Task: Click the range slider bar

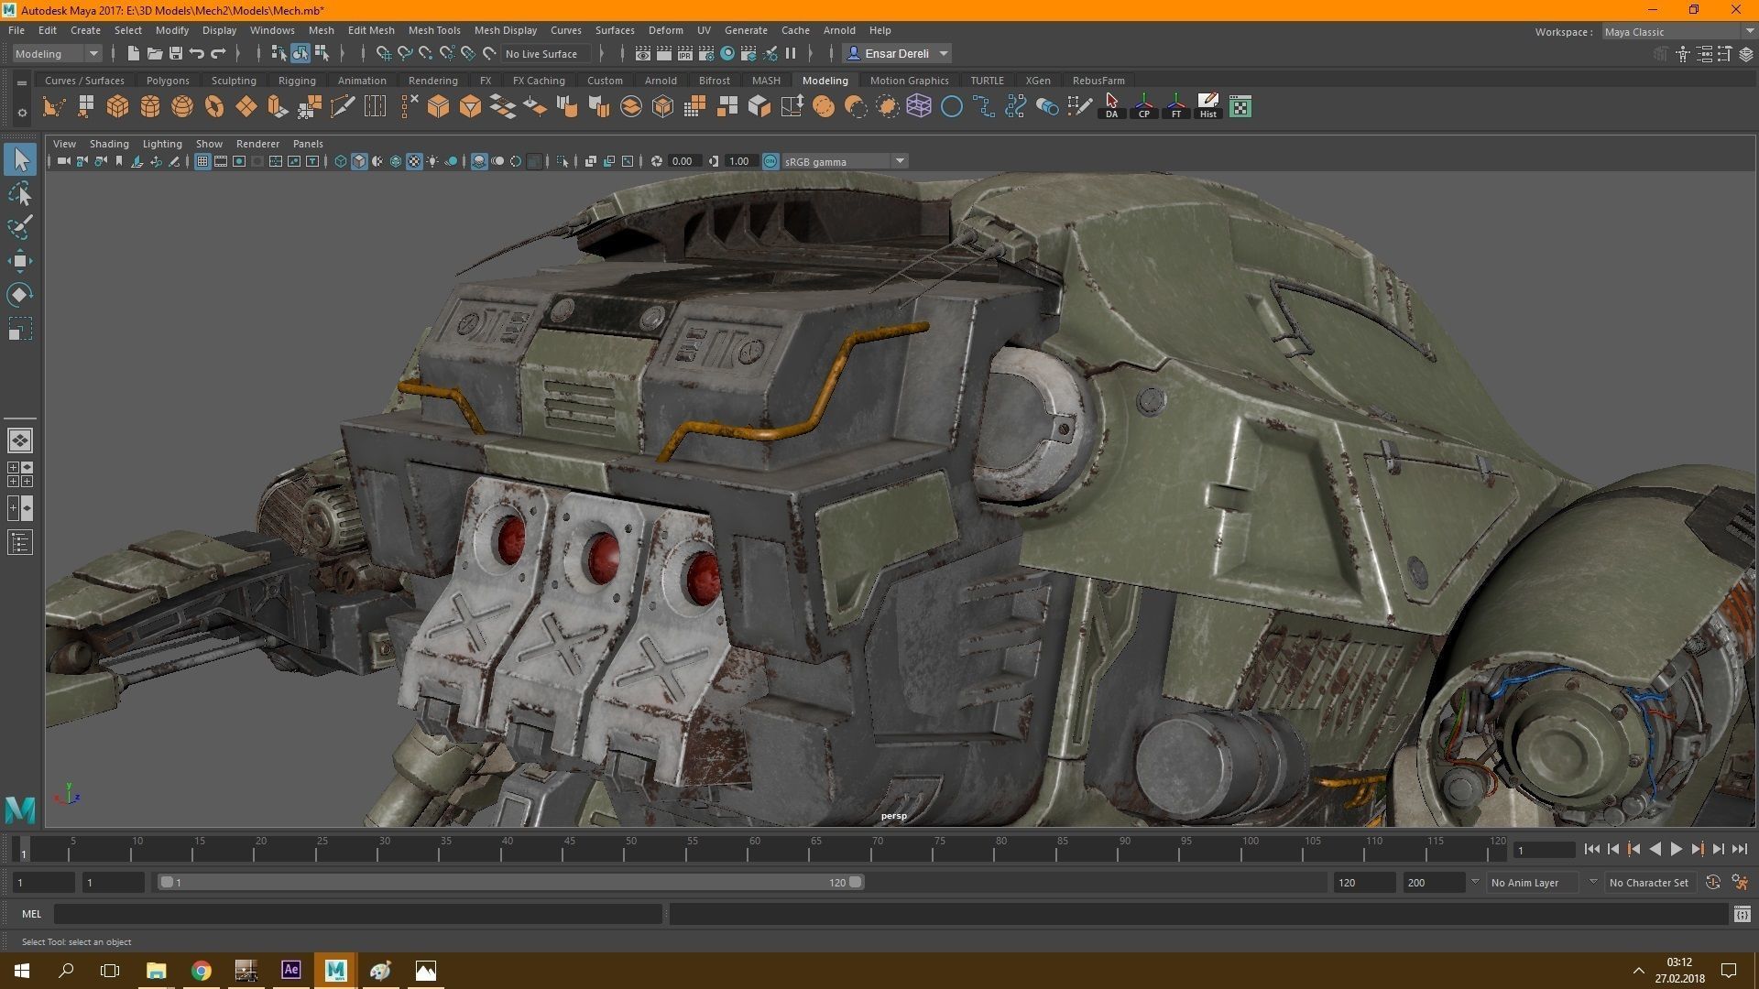Action: coord(510,883)
